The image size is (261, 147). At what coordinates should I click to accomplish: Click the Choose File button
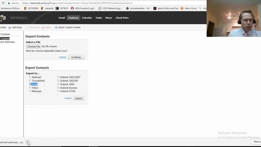click(33, 46)
